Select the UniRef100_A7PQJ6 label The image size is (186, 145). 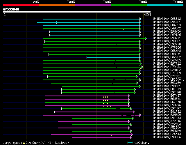[167, 121]
